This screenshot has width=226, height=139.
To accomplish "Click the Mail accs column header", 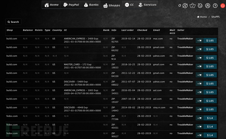I will pyautogui.click(x=172, y=32).
